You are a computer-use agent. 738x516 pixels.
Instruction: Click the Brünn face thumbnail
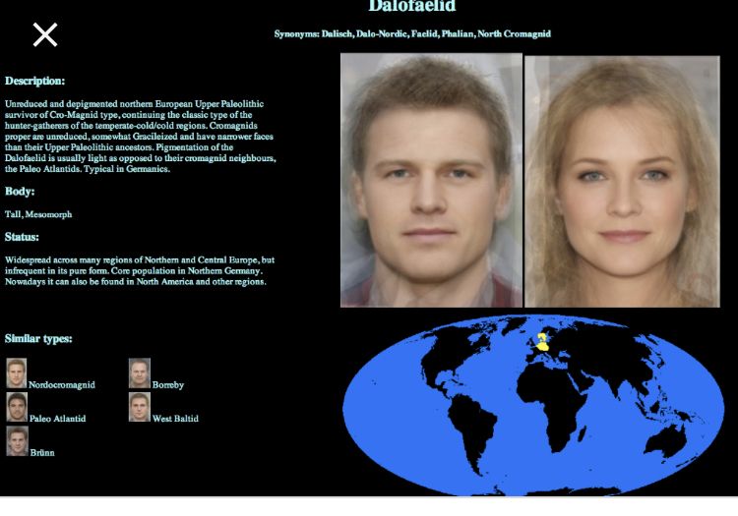[x=17, y=441]
